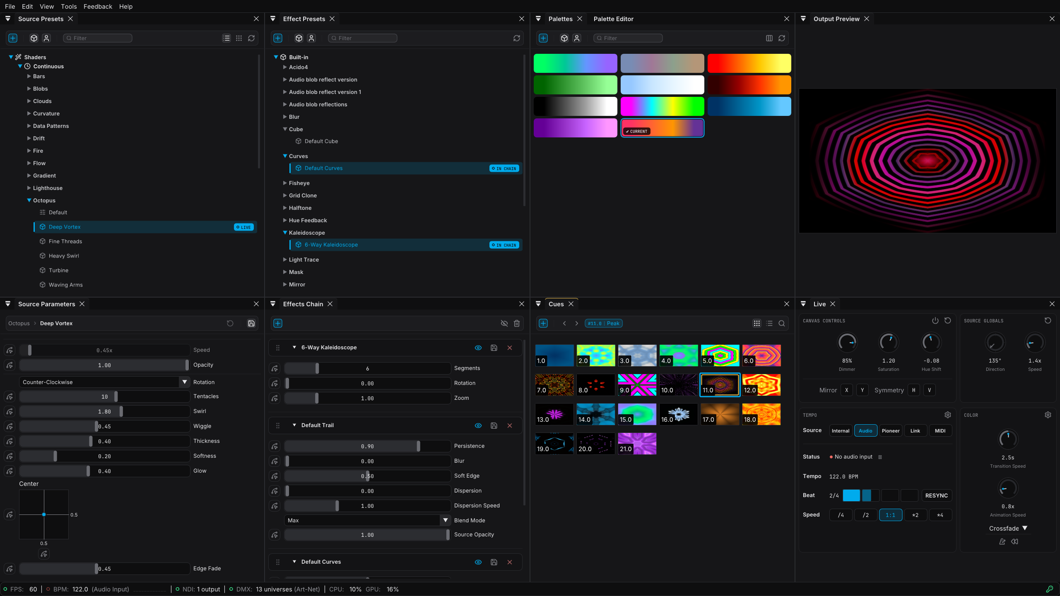Open the View menu
The height and width of the screenshot is (596, 1060).
point(47,6)
